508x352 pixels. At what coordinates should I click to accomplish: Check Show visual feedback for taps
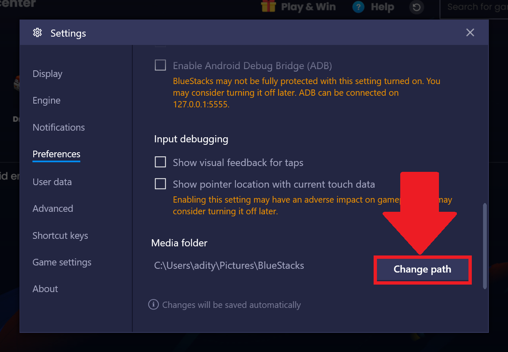pyautogui.click(x=161, y=162)
